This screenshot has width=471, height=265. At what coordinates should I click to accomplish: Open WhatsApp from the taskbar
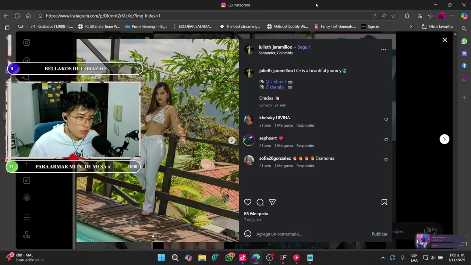click(229, 258)
